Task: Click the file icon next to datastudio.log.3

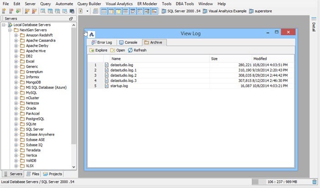Action: tap(107, 81)
